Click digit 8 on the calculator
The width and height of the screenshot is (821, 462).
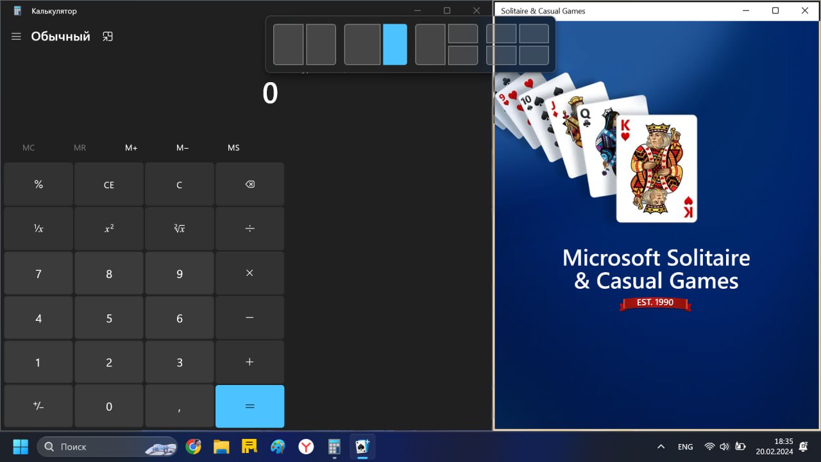[x=109, y=273]
